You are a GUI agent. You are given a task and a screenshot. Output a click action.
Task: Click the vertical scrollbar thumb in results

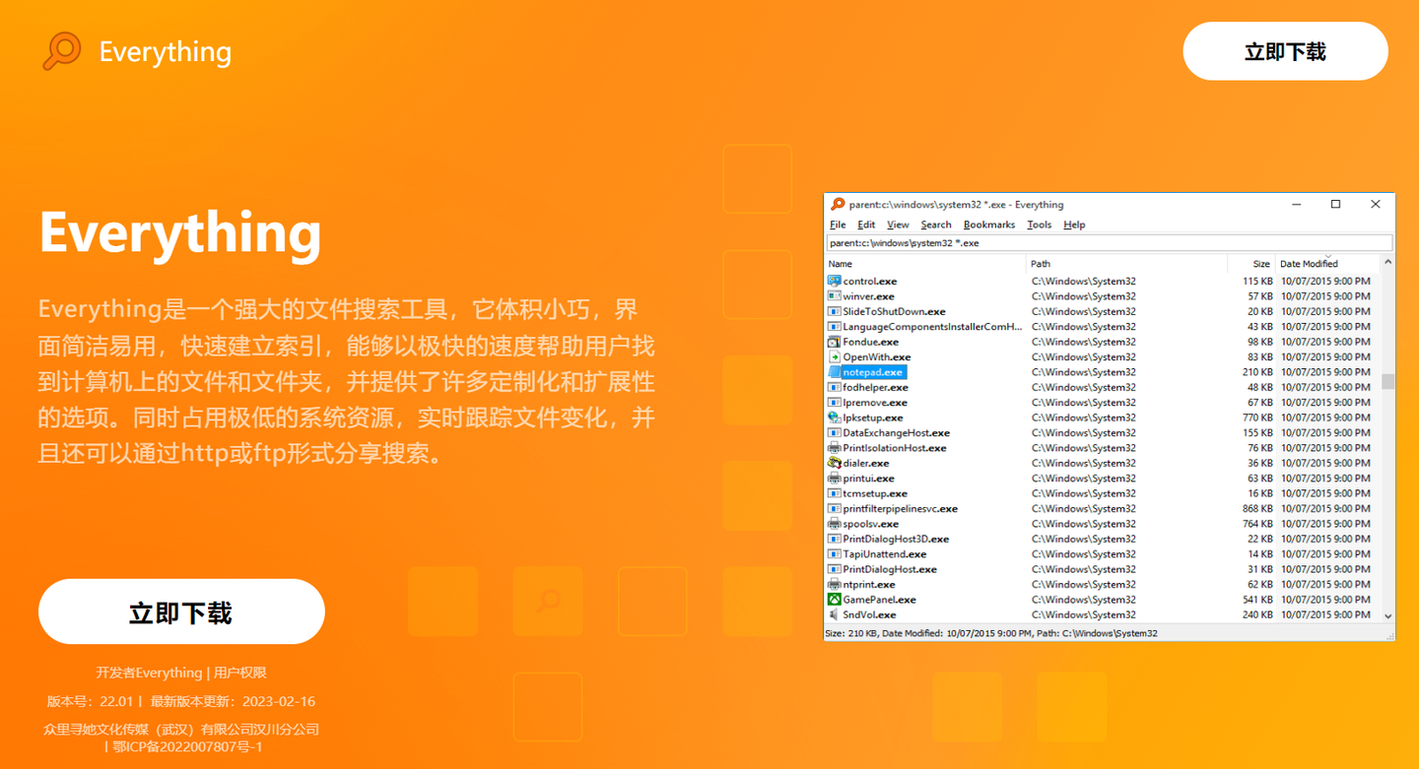[1387, 381]
